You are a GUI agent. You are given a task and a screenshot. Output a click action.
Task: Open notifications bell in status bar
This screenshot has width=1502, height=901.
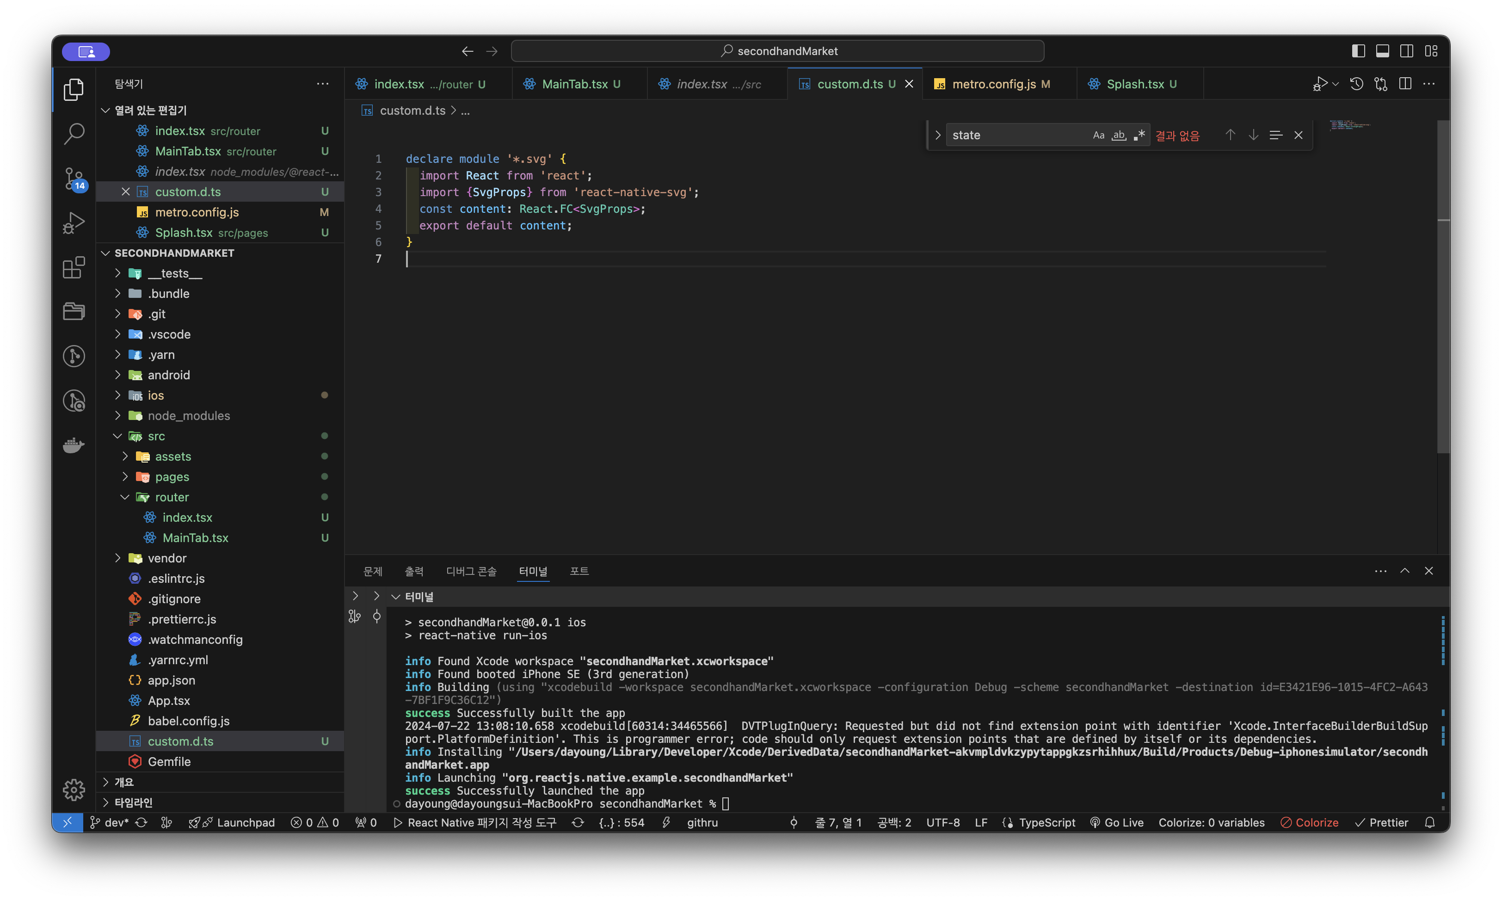pyautogui.click(x=1430, y=823)
